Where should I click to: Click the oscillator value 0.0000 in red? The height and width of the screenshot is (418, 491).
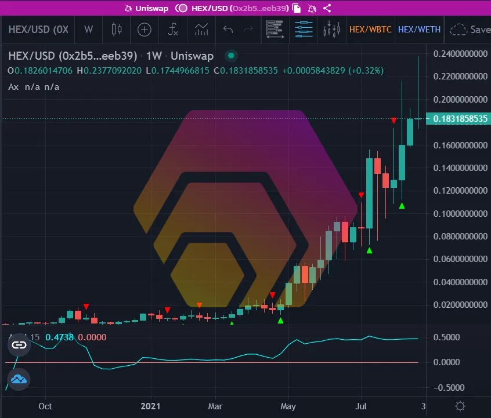[x=92, y=337]
